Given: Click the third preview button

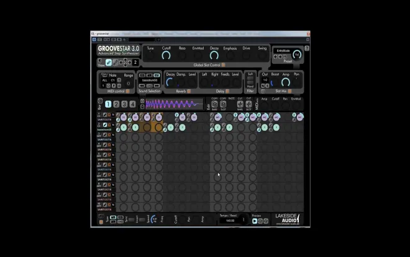Looking at the screenshot, I should pos(266,221).
